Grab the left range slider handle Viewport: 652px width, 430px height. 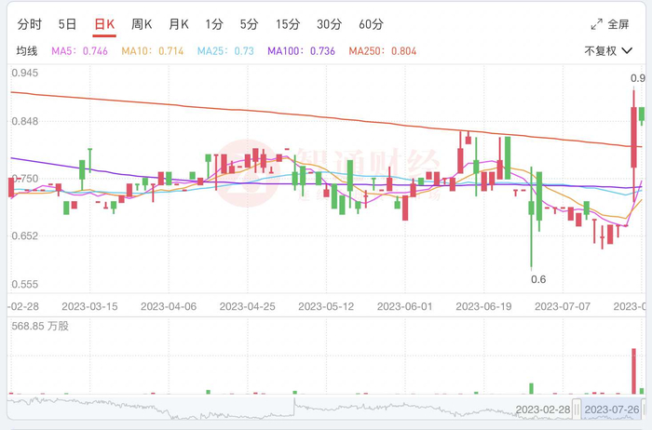click(577, 410)
